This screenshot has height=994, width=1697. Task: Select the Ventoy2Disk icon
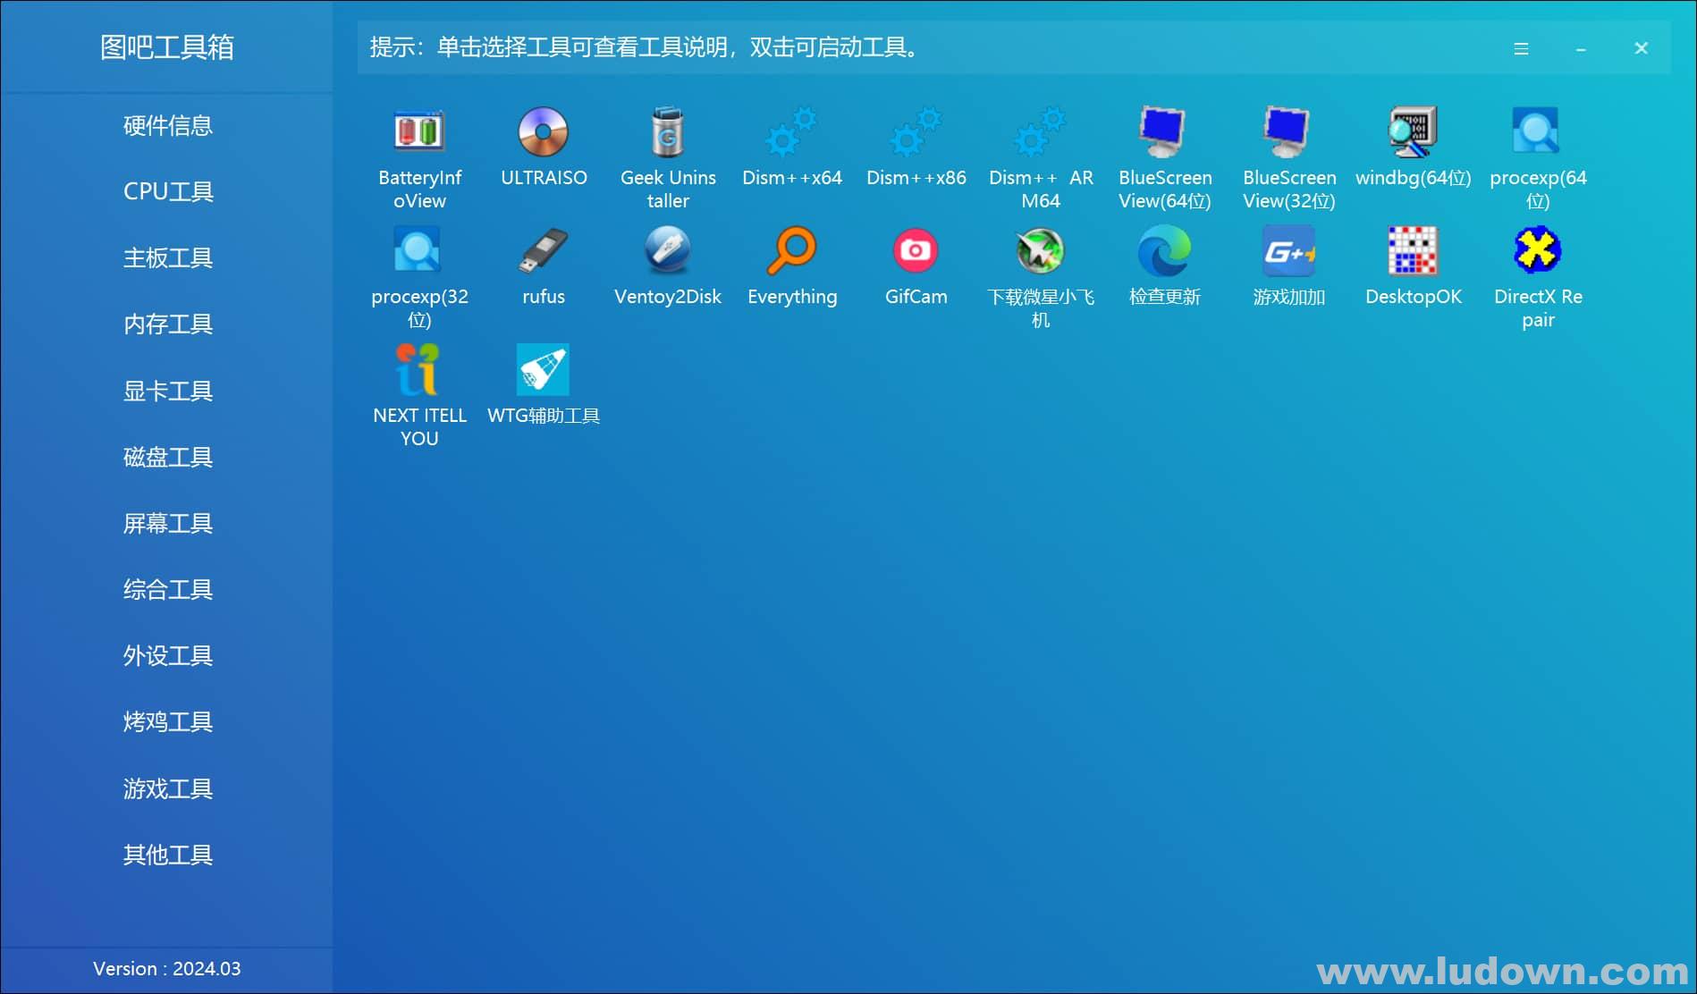pos(668,250)
